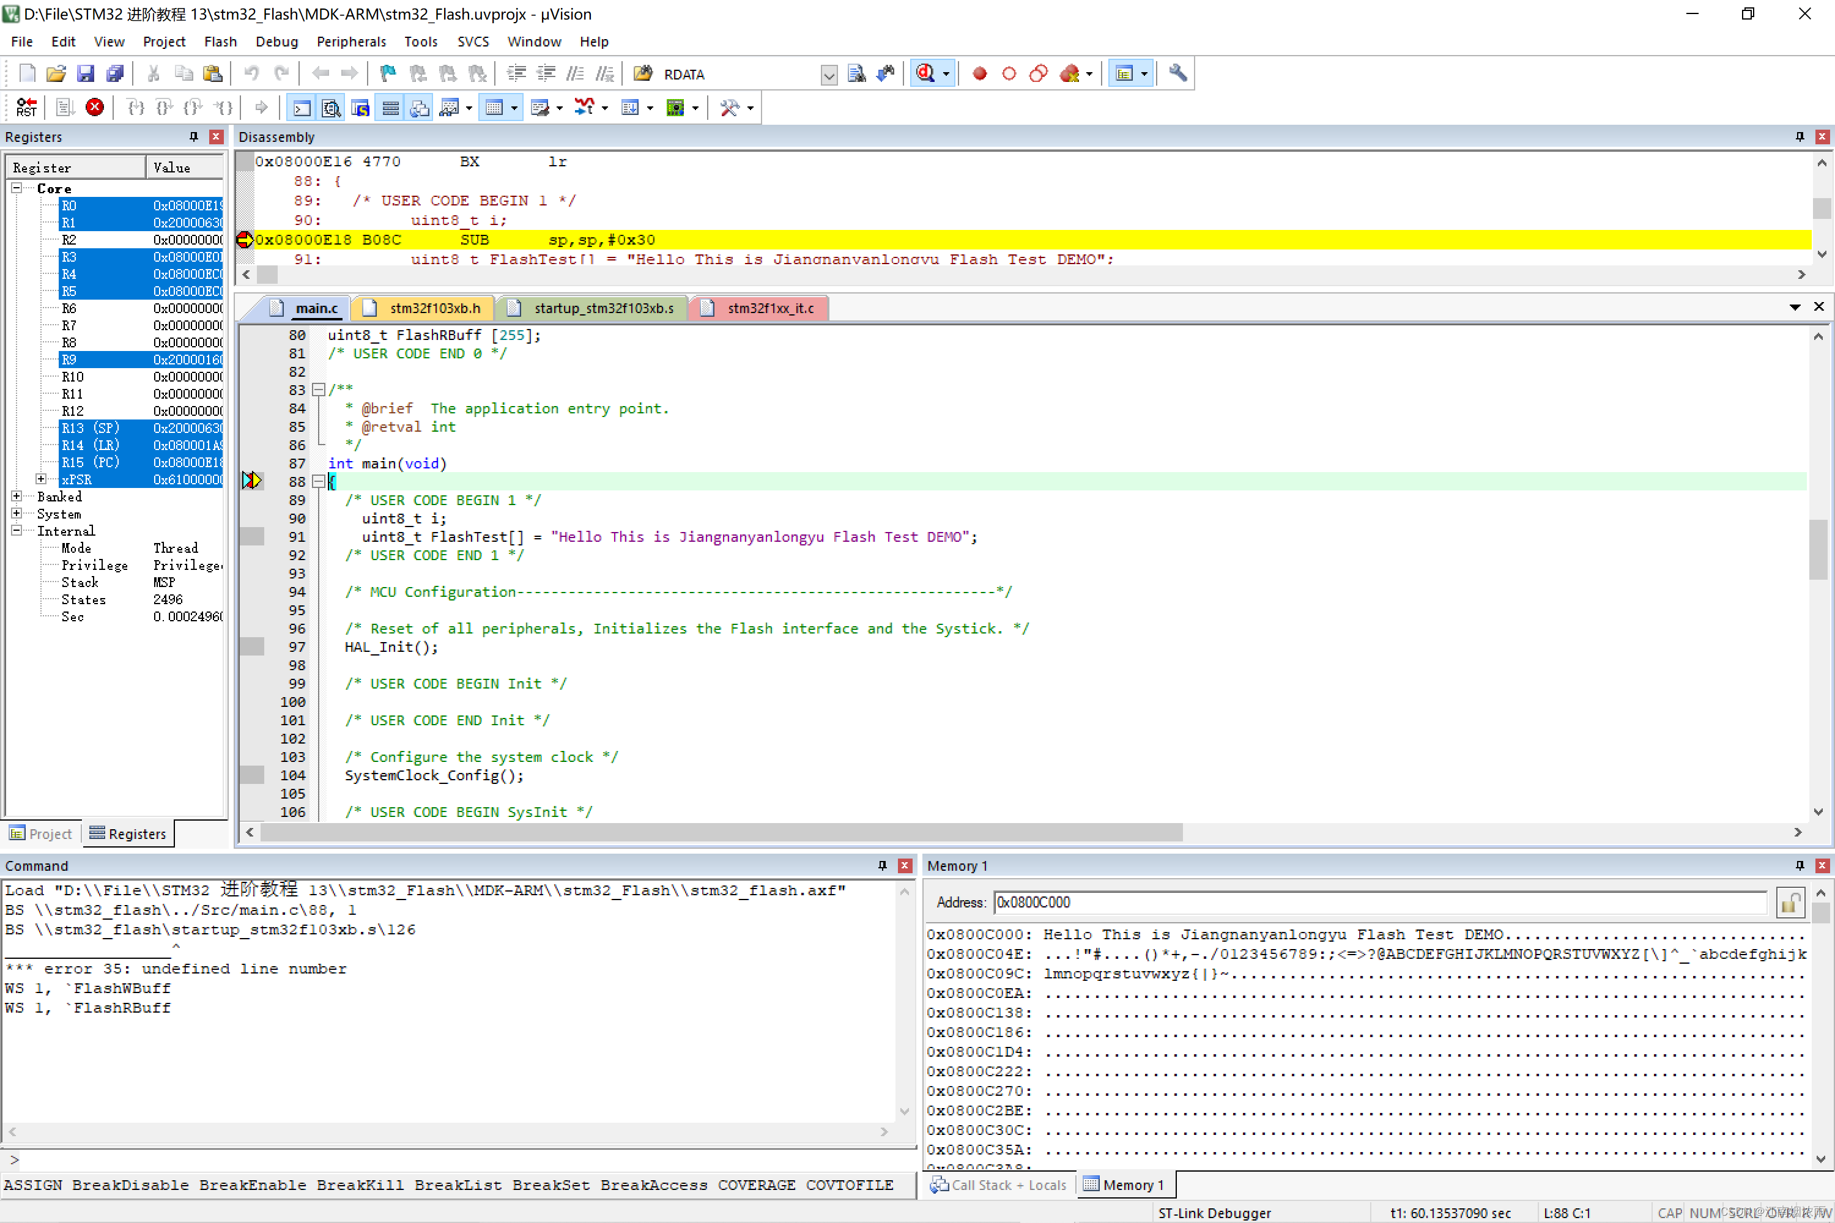Toggle the Call Stack Window icon

click(420, 108)
